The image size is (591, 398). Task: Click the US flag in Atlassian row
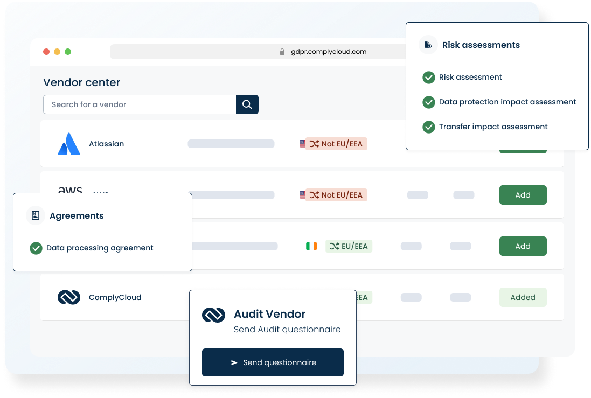pos(302,144)
